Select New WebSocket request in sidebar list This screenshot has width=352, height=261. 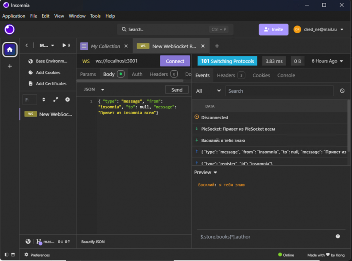click(x=48, y=114)
